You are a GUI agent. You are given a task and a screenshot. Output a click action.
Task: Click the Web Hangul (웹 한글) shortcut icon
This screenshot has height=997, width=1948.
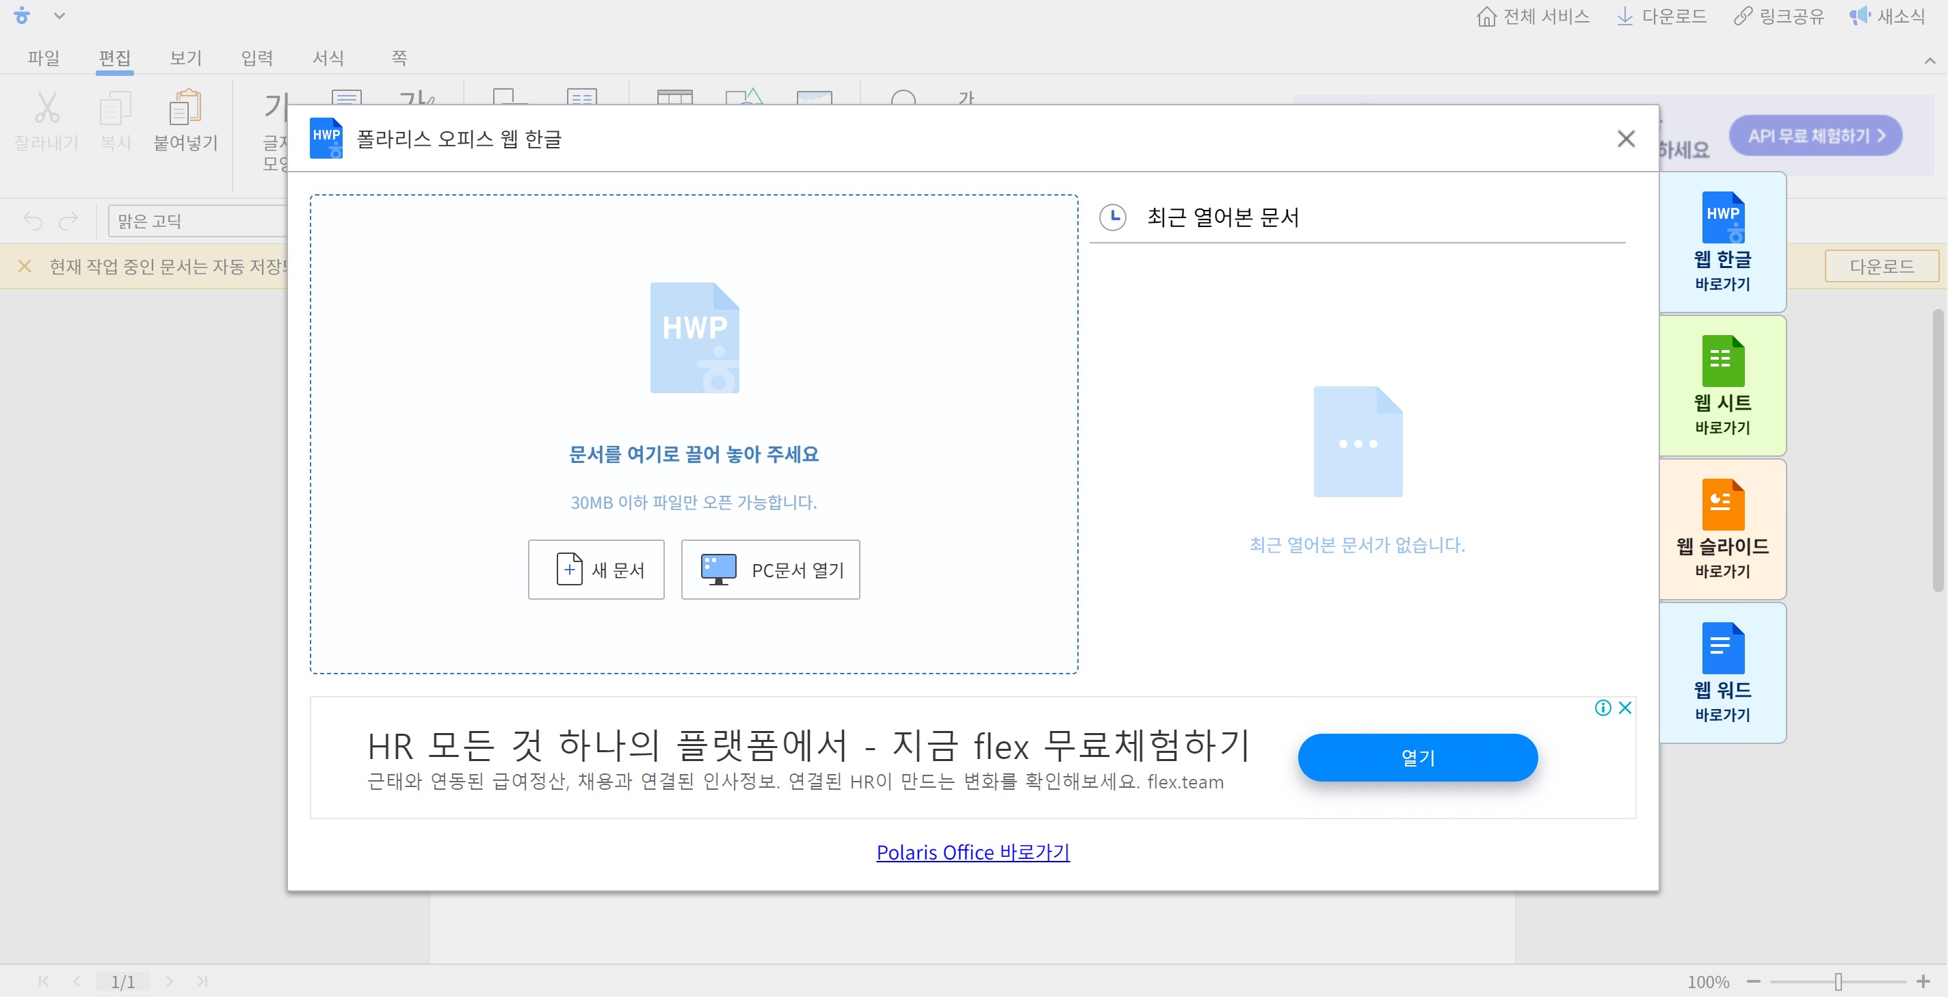(x=1722, y=217)
